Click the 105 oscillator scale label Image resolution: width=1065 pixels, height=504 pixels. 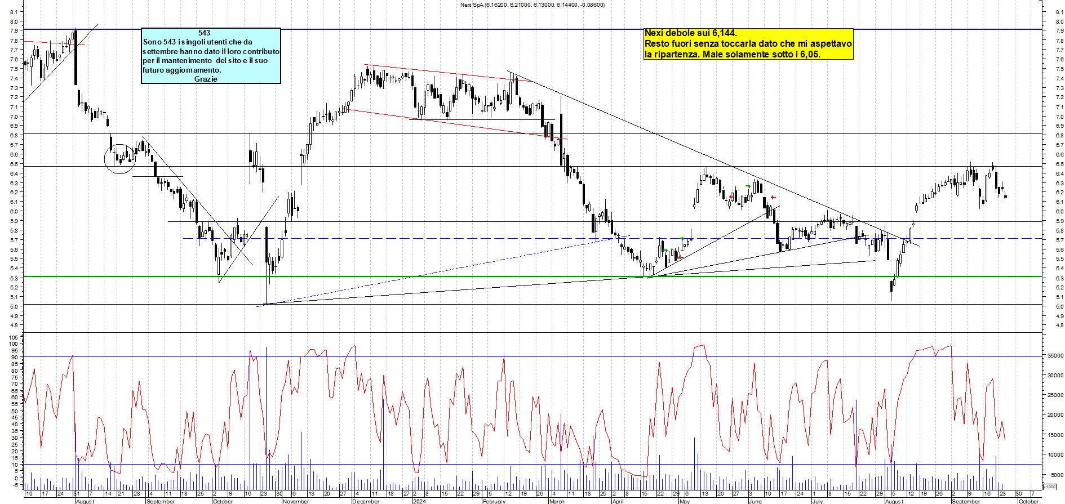coord(14,337)
